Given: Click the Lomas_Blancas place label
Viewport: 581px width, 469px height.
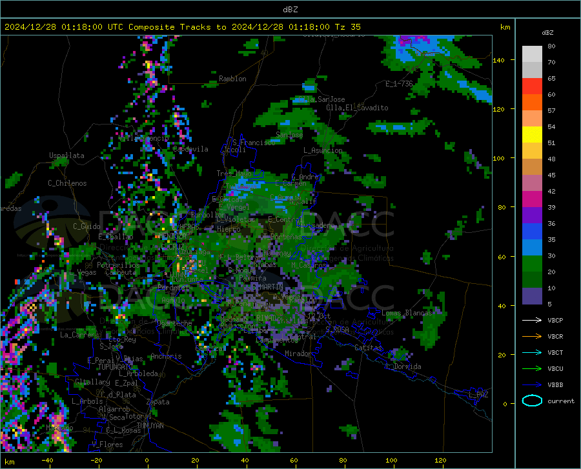Looking at the screenshot, I should click(407, 313).
